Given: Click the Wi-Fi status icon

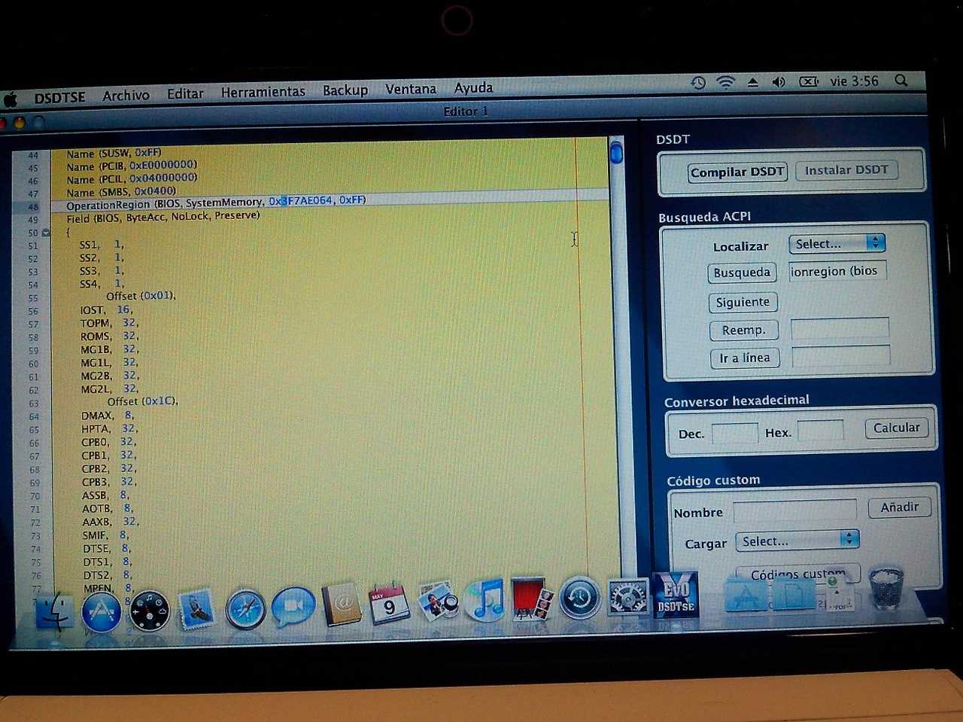Looking at the screenshot, I should coord(725,83).
